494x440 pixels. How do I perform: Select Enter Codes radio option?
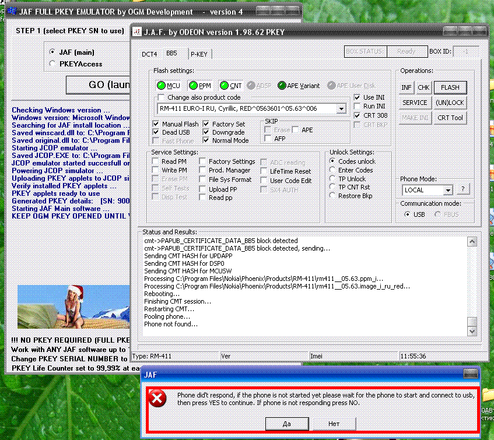pyautogui.click(x=332, y=170)
